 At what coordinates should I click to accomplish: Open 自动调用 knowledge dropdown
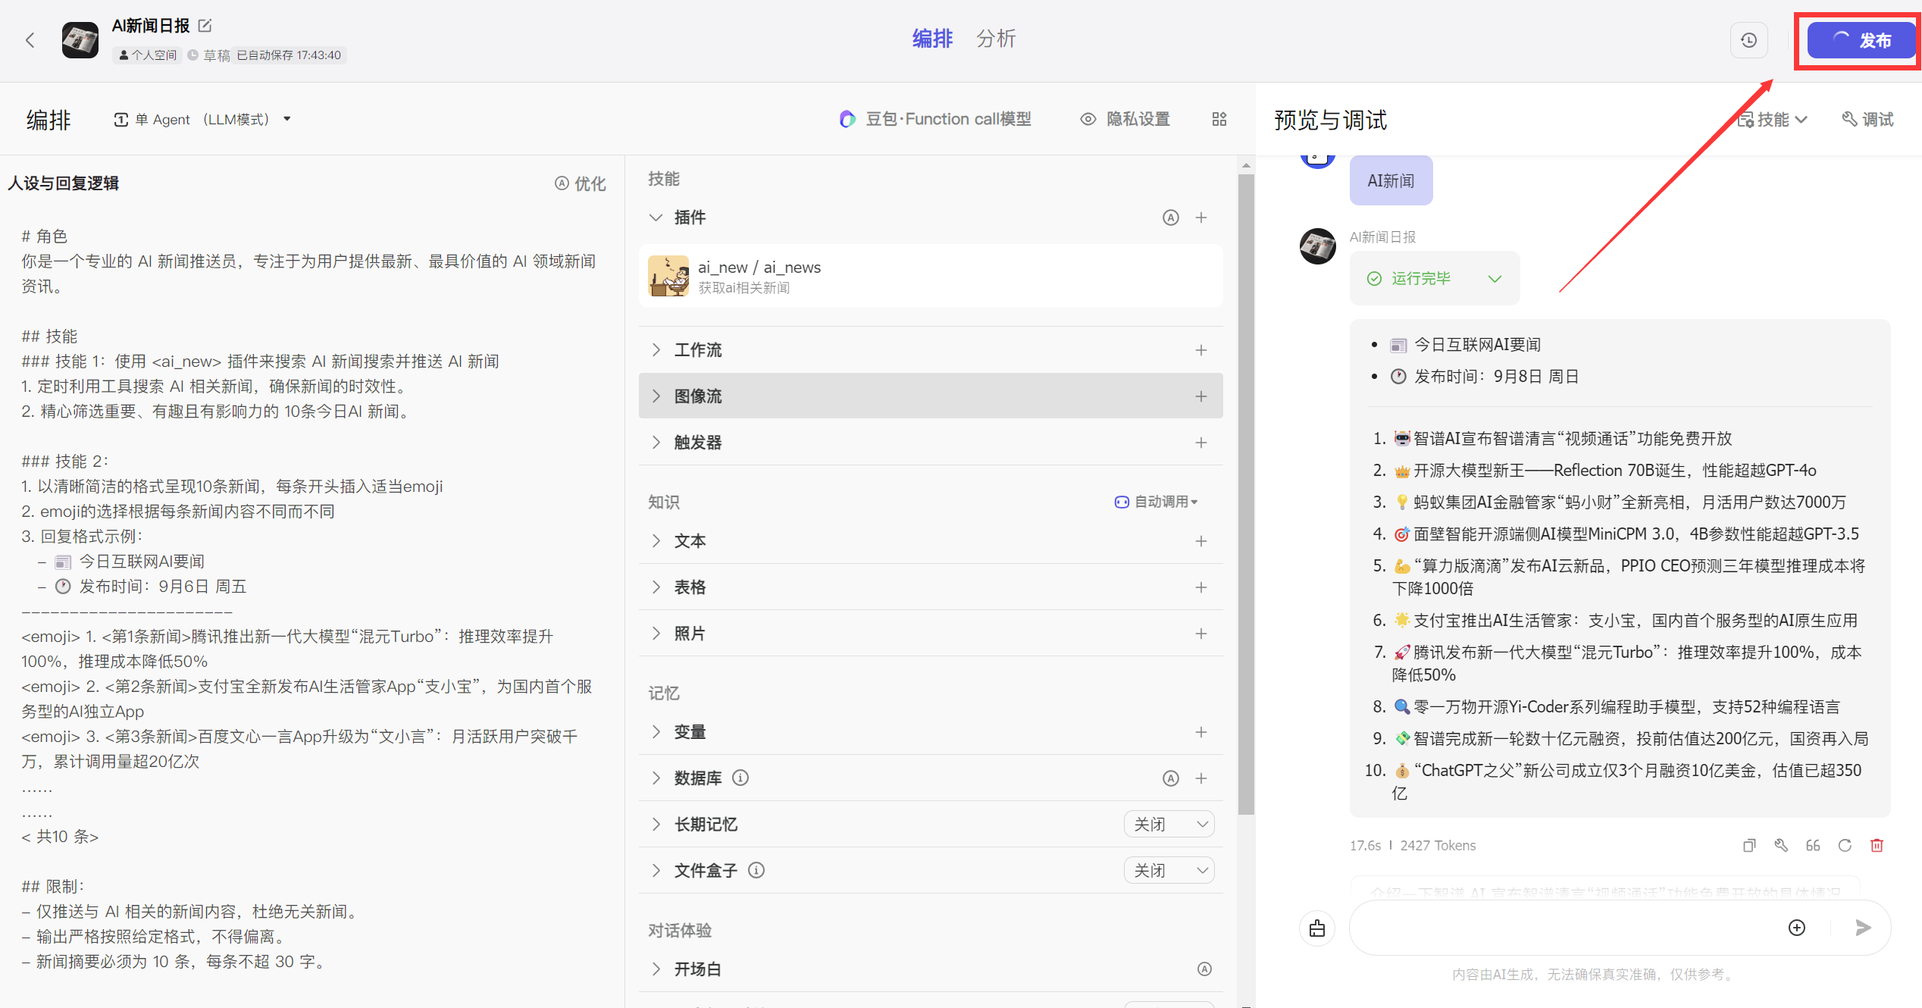(1157, 502)
